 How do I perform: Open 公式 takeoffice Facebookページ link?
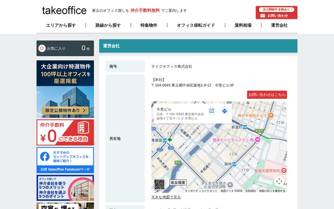coord(65,169)
